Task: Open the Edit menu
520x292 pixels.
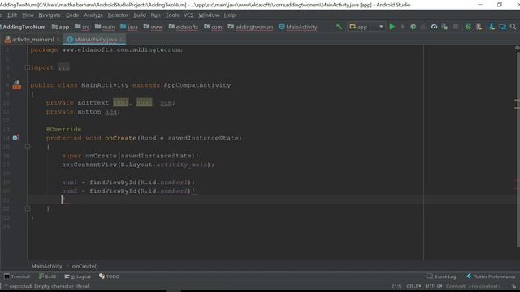Action: click(x=12, y=15)
